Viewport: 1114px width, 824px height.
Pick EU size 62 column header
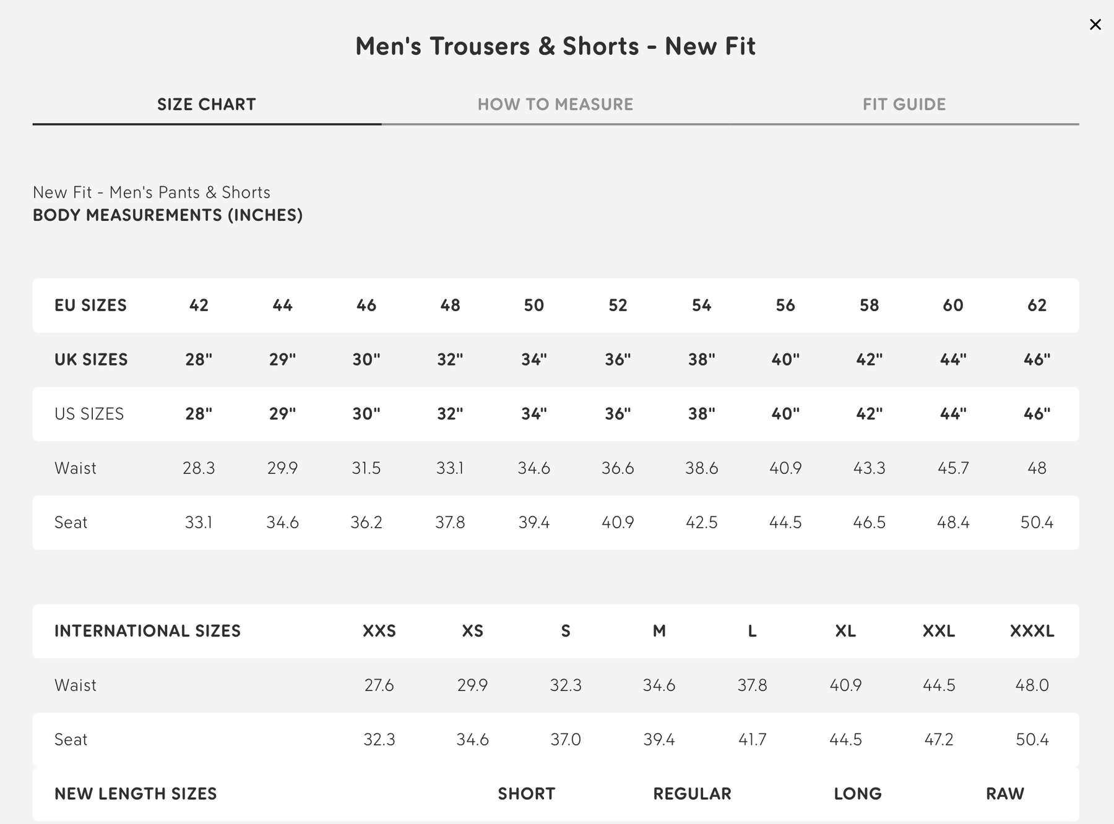pyautogui.click(x=1037, y=306)
